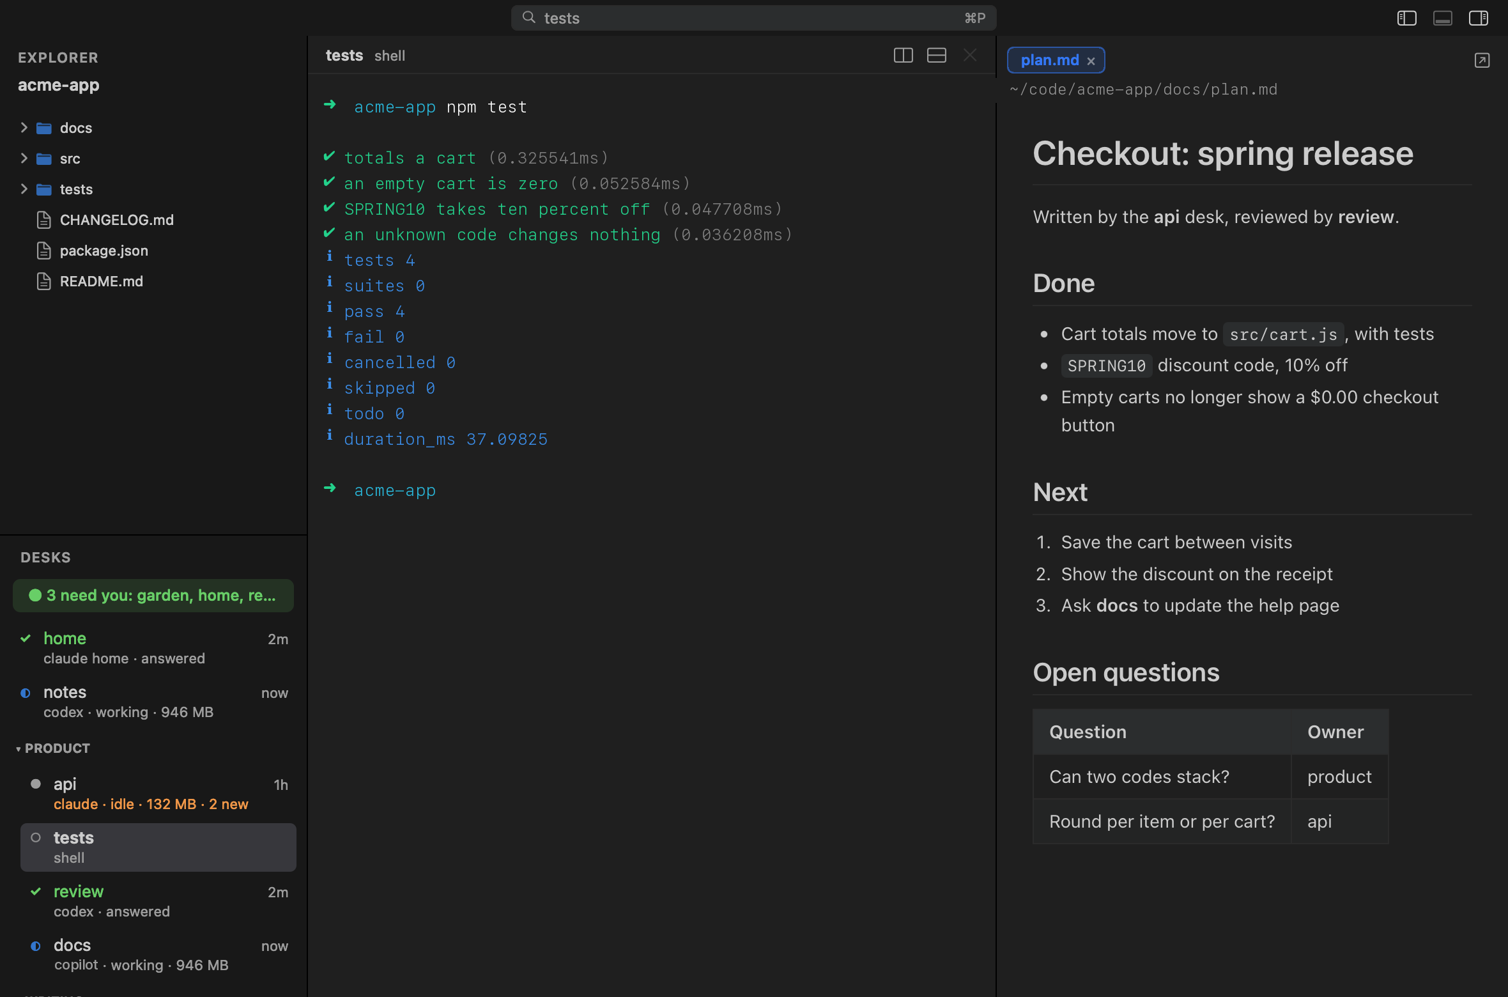Select the tests folder icon
This screenshot has width=1508, height=997.
[x=44, y=189]
